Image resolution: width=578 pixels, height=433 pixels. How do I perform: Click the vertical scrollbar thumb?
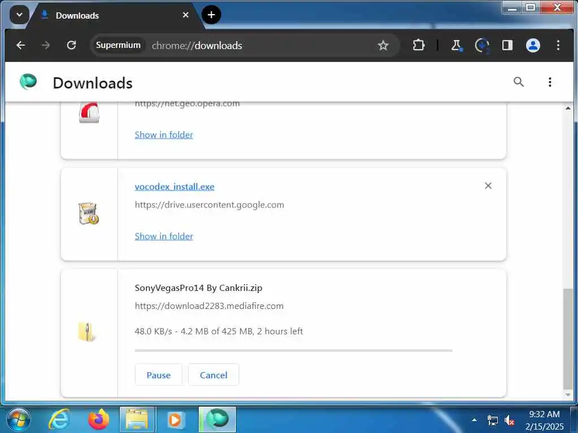[568, 339]
